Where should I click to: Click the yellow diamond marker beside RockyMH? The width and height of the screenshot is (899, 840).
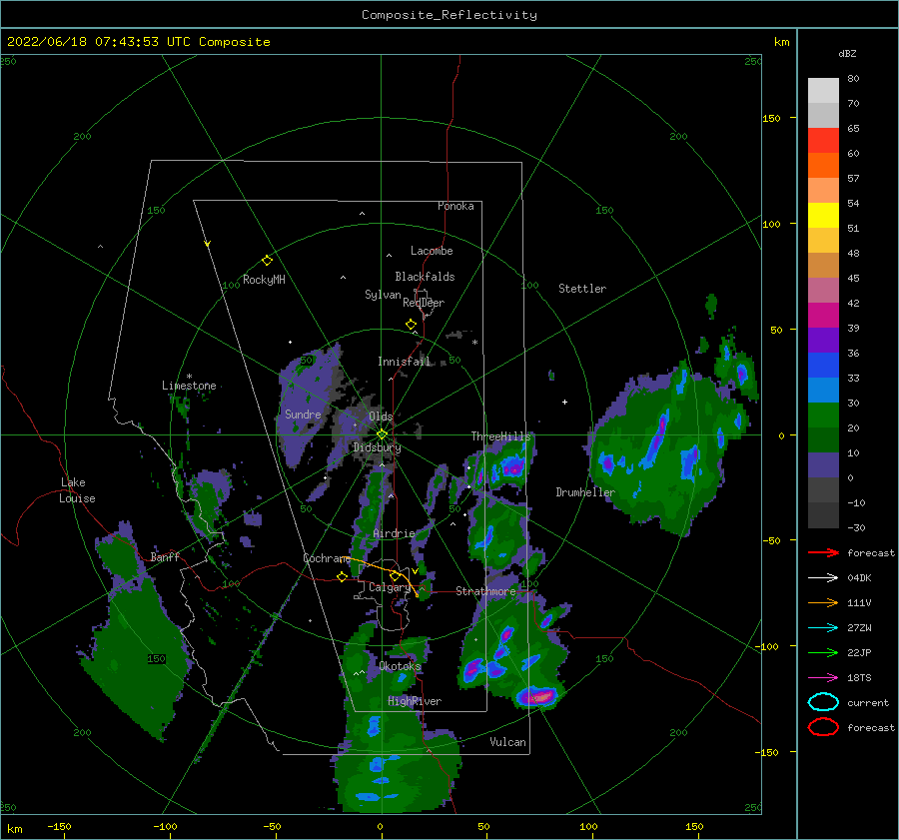click(x=267, y=261)
